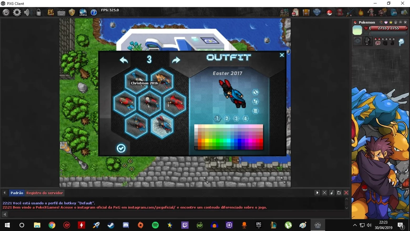410x231 pixels.
Task: Open the red Pokedex icon
Action: 340,12
